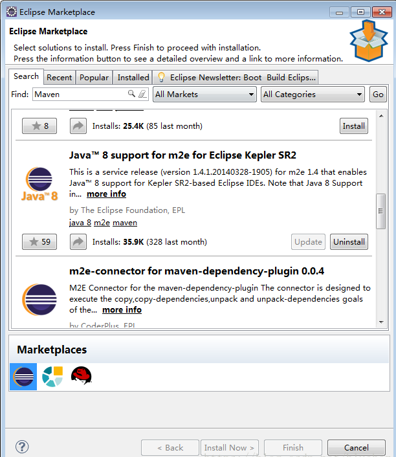Close the Eclipse Marketplace window
The width and height of the screenshot is (396, 457).
(x=382, y=12)
